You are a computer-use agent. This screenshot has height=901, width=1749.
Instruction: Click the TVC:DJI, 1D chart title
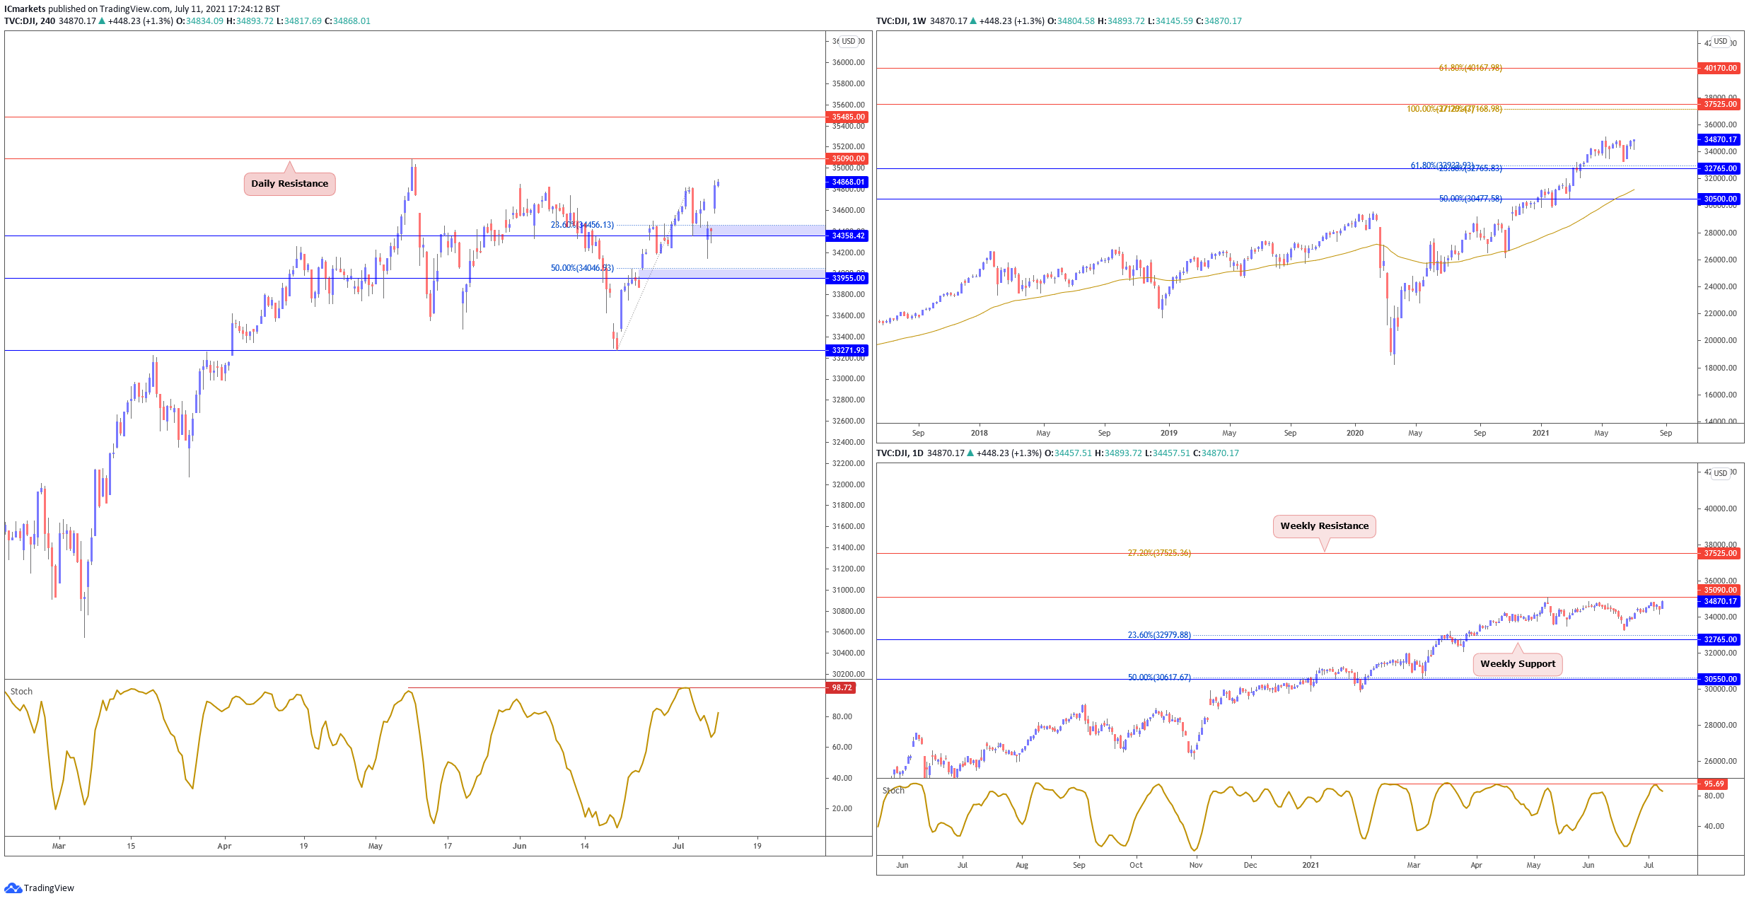point(900,453)
